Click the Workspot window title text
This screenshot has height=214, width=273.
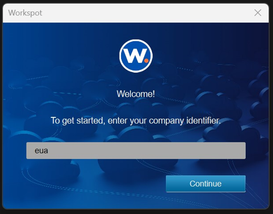click(x=25, y=13)
